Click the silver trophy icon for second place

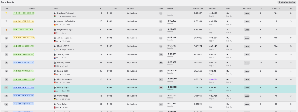click(6, 21)
